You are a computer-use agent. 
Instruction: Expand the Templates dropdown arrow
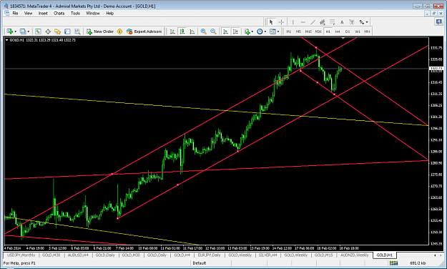click(x=278, y=31)
